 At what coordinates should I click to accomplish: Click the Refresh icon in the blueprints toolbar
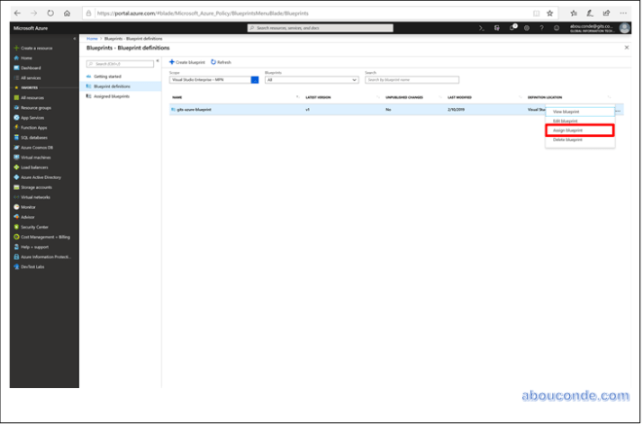(x=221, y=62)
